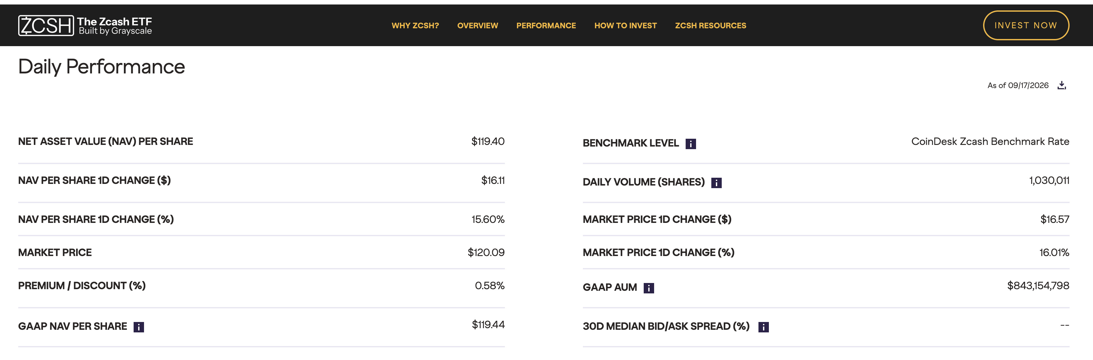
Task: Click the GAAP AUM label
Action: point(610,287)
